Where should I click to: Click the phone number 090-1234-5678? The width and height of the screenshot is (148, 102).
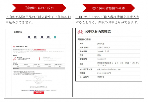(104, 73)
